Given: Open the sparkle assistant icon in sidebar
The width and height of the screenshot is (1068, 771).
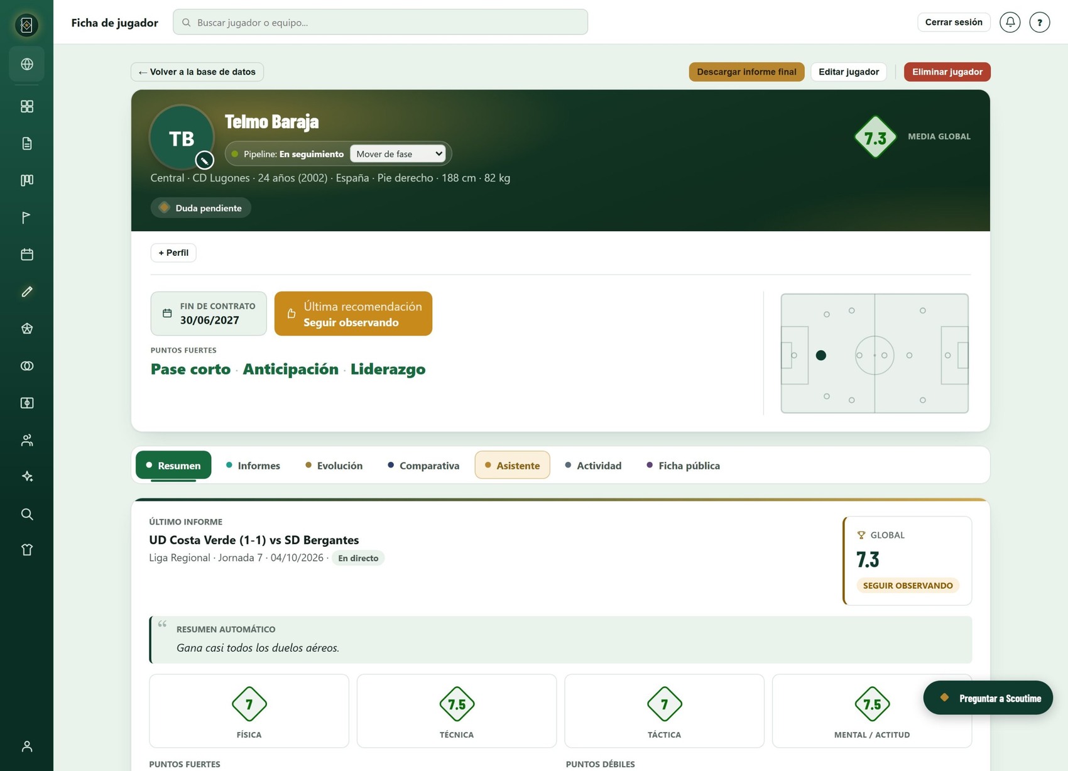Looking at the screenshot, I should pyautogui.click(x=26, y=477).
